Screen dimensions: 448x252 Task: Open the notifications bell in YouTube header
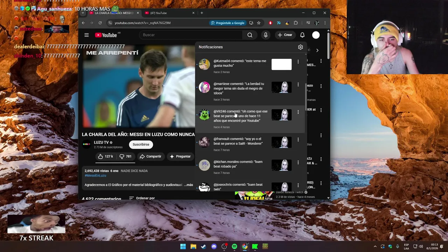302,35
